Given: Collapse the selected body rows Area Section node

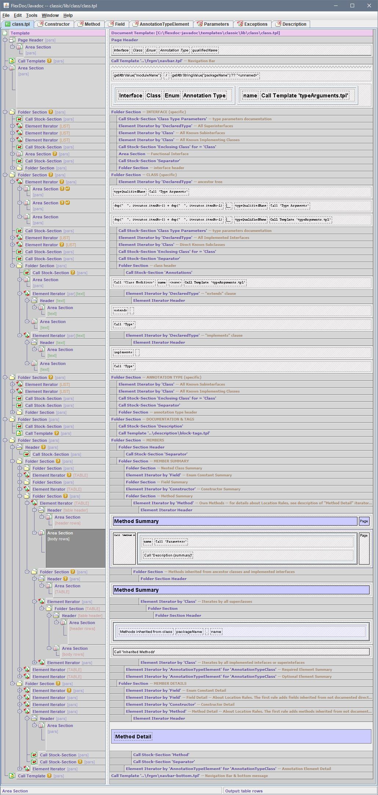Looking at the screenshot, I should [x=34, y=533].
